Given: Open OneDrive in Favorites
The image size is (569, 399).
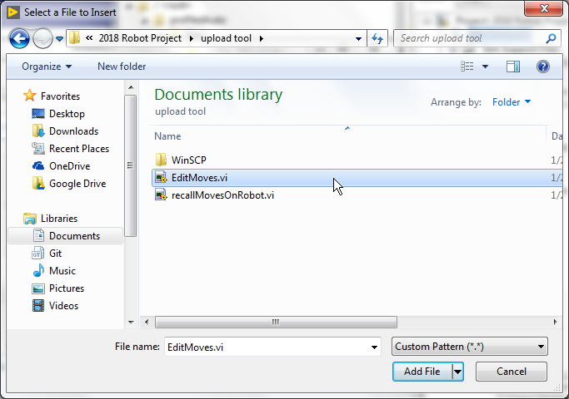Looking at the screenshot, I should tap(69, 166).
